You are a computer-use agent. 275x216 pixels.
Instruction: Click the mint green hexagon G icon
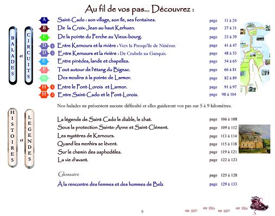[44, 78]
